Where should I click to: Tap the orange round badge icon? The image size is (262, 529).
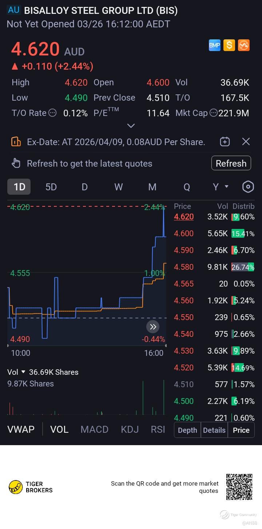(244, 45)
